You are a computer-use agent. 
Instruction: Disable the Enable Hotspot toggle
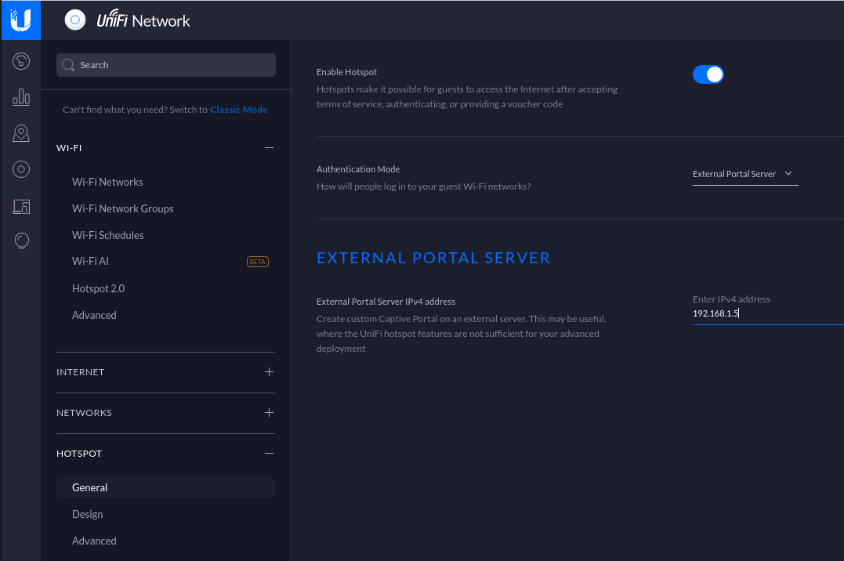click(x=708, y=74)
